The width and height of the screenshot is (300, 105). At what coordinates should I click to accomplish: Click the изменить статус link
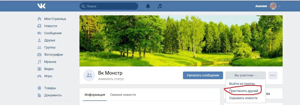coord(111,79)
